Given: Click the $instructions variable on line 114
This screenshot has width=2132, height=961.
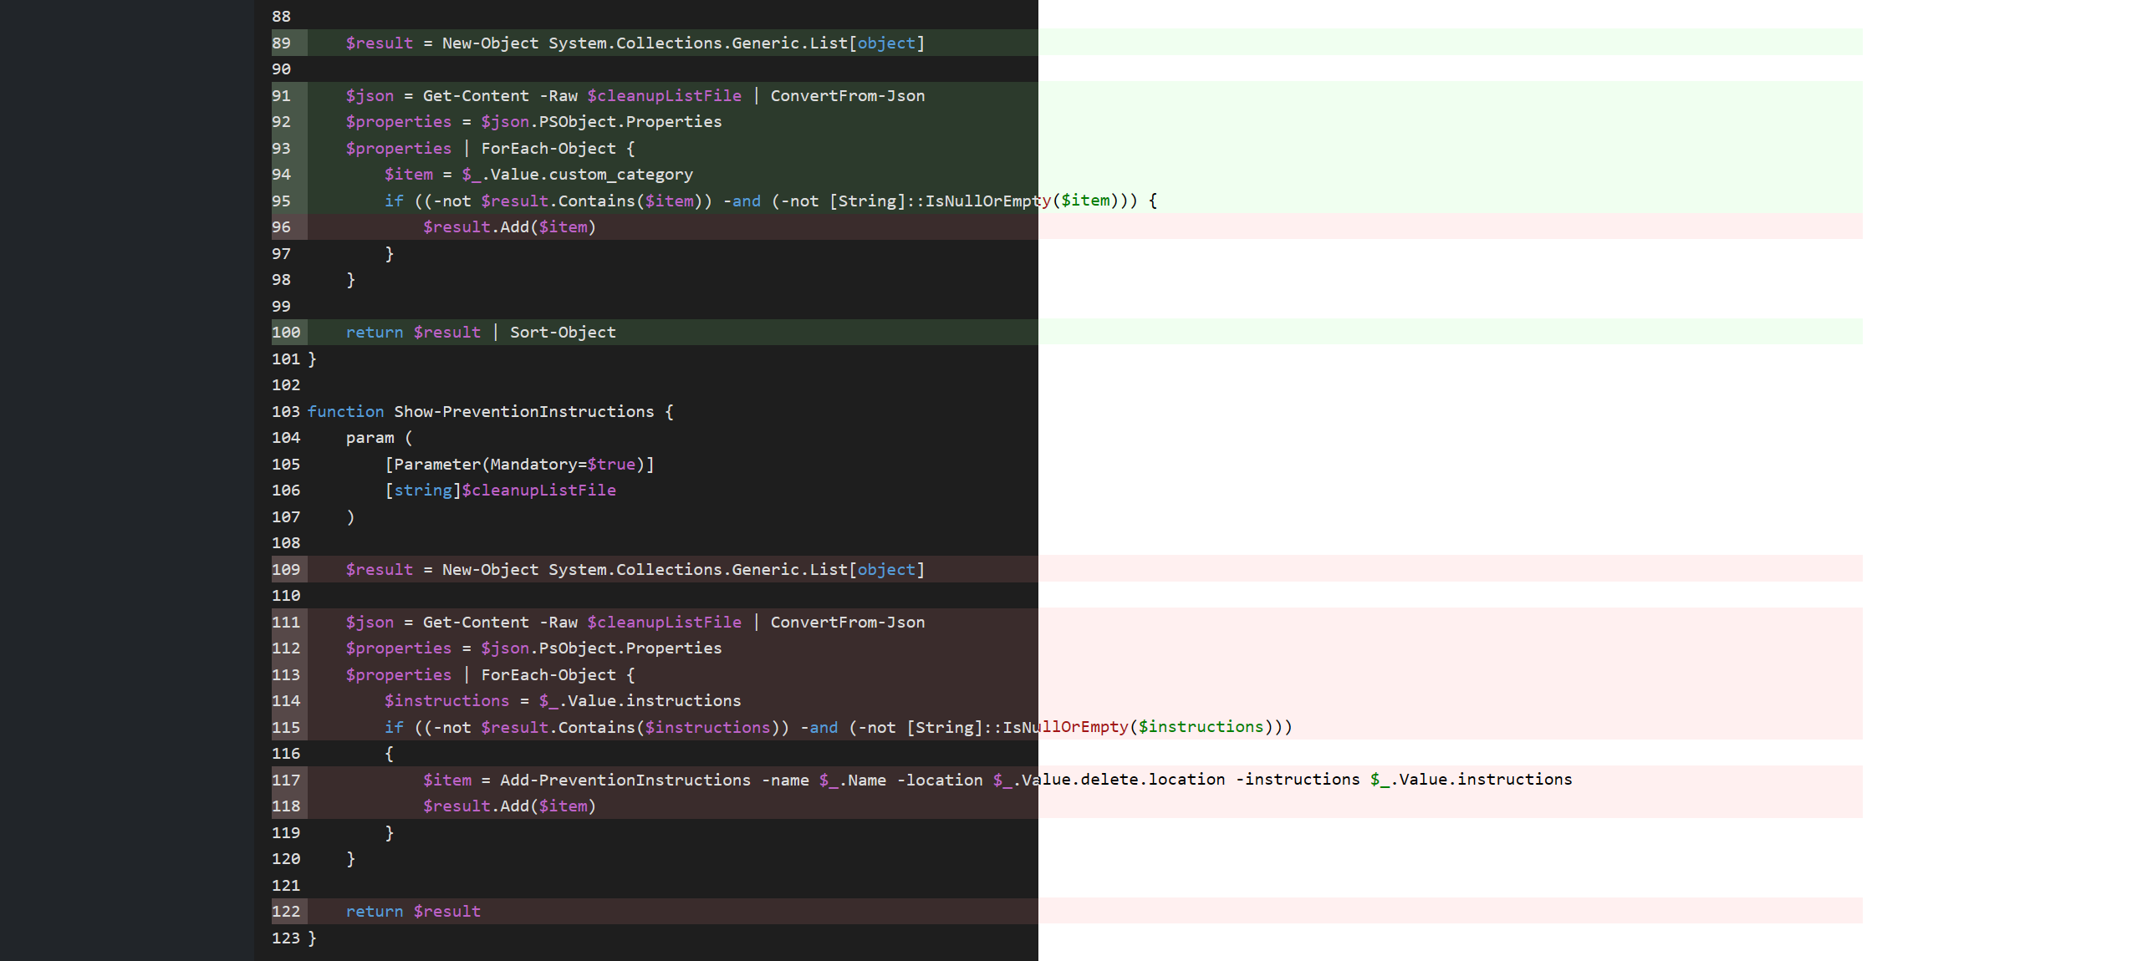Looking at the screenshot, I should point(446,700).
